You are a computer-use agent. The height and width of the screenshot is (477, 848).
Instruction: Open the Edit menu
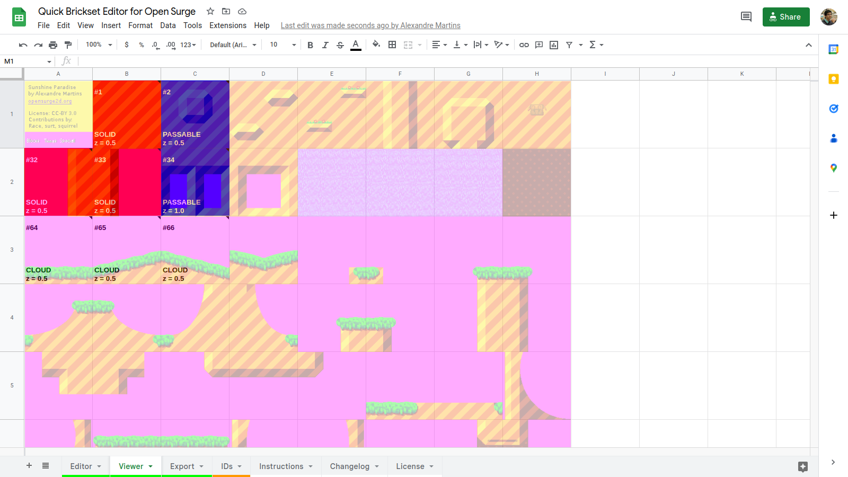tap(64, 25)
